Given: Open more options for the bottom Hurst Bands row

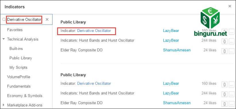Looking at the screenshot, I should pyautogui.click(x=232, y=94).
